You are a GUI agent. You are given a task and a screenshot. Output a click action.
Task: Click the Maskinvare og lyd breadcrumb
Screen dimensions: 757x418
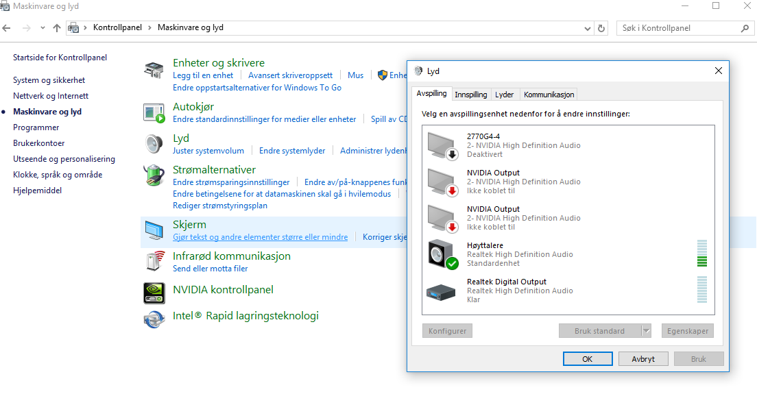[x=190, y=27]
